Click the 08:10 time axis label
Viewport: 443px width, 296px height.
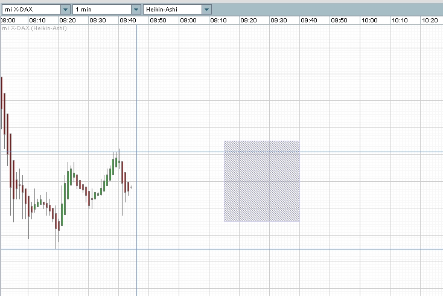pos(37,21)
